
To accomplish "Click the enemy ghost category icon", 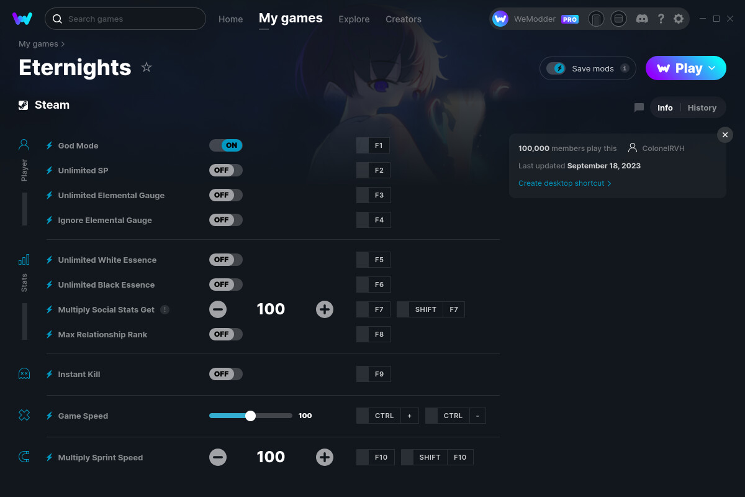I will pyautogui.click(x=24, y=374).
